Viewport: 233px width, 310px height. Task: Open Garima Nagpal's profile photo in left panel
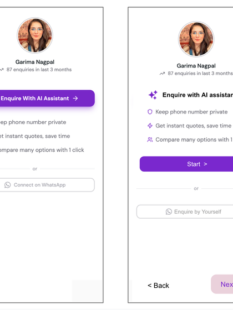click(35, 35)
